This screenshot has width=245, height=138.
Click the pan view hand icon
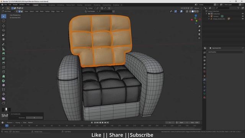coord(199,30)
